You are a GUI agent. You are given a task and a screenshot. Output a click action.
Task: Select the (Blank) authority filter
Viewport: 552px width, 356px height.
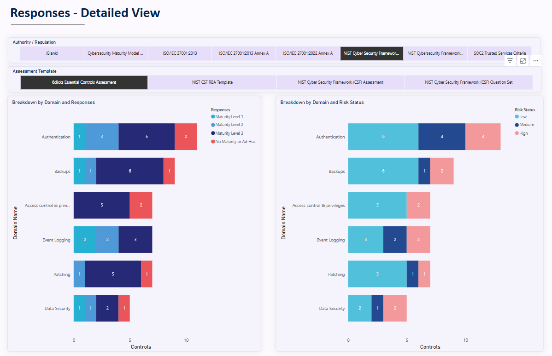[x=51, y=53]
